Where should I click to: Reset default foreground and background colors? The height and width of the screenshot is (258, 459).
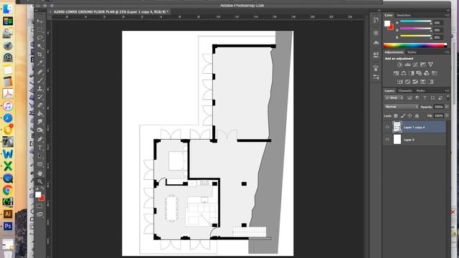coord(37,188)
